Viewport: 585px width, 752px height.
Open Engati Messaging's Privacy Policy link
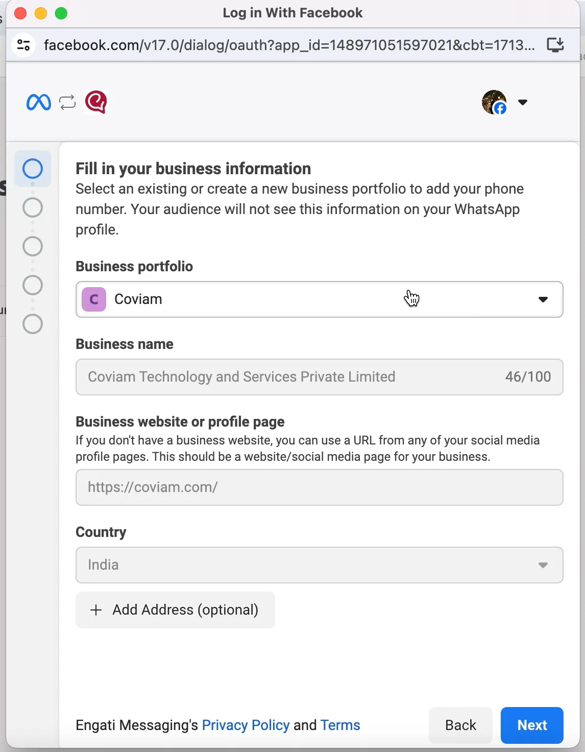click(246, 725)
